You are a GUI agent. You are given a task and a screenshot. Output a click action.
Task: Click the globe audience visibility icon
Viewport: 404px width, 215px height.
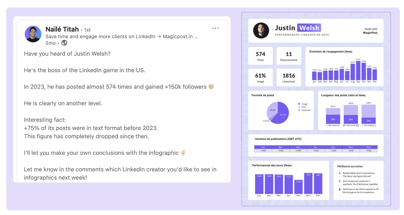point(64,43)
